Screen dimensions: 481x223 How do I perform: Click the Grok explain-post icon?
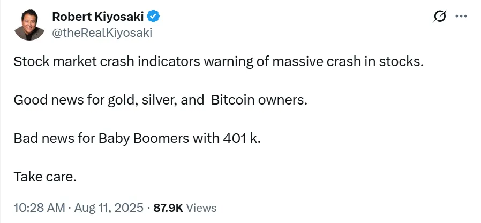(x=439, y=17)
